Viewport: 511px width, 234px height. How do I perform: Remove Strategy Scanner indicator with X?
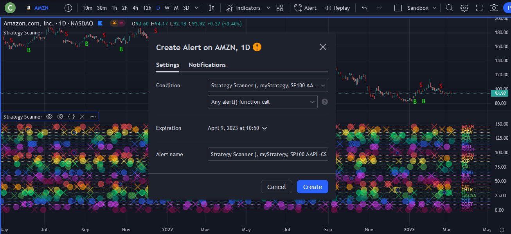click(82, 117)
